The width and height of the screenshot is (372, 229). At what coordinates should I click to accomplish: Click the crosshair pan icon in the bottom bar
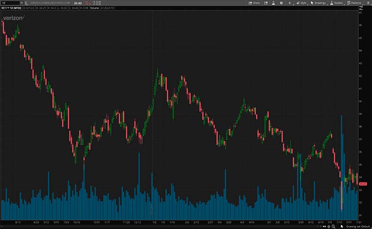click(x=329, y=227)
